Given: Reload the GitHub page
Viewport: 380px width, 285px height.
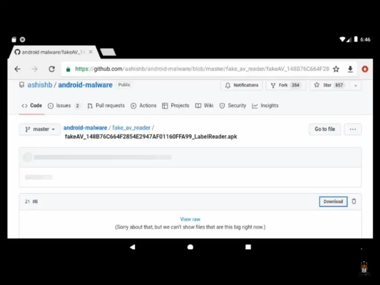Looking at the screenshot, I should (x=52, y=69).
